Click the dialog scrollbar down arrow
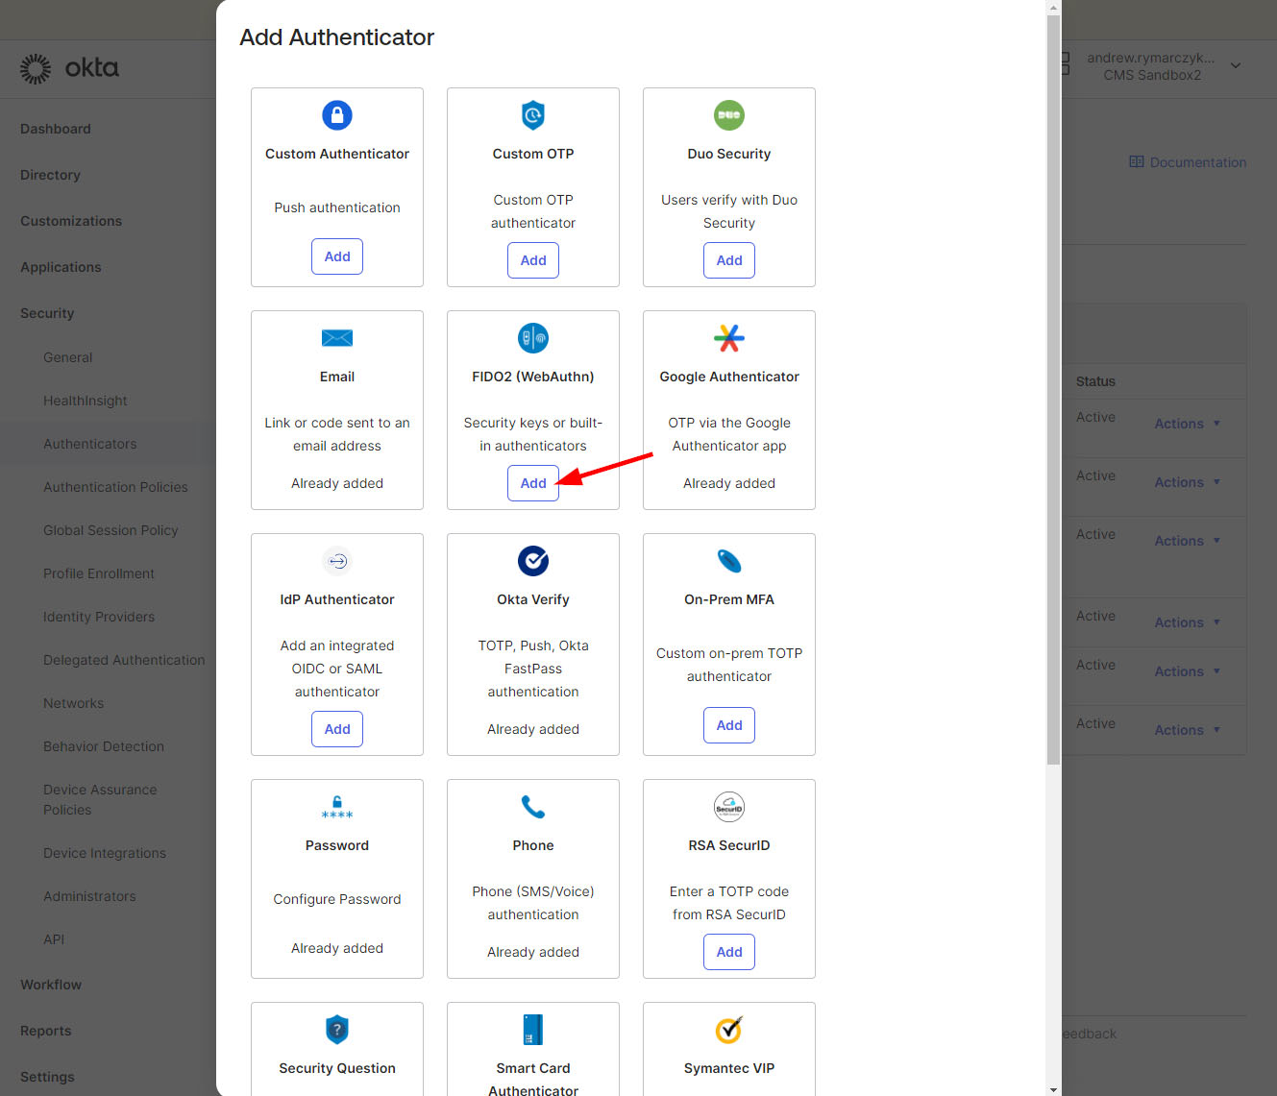The height and width of the screenshot is (1096, 1277). click(x=1053, y=1089)
